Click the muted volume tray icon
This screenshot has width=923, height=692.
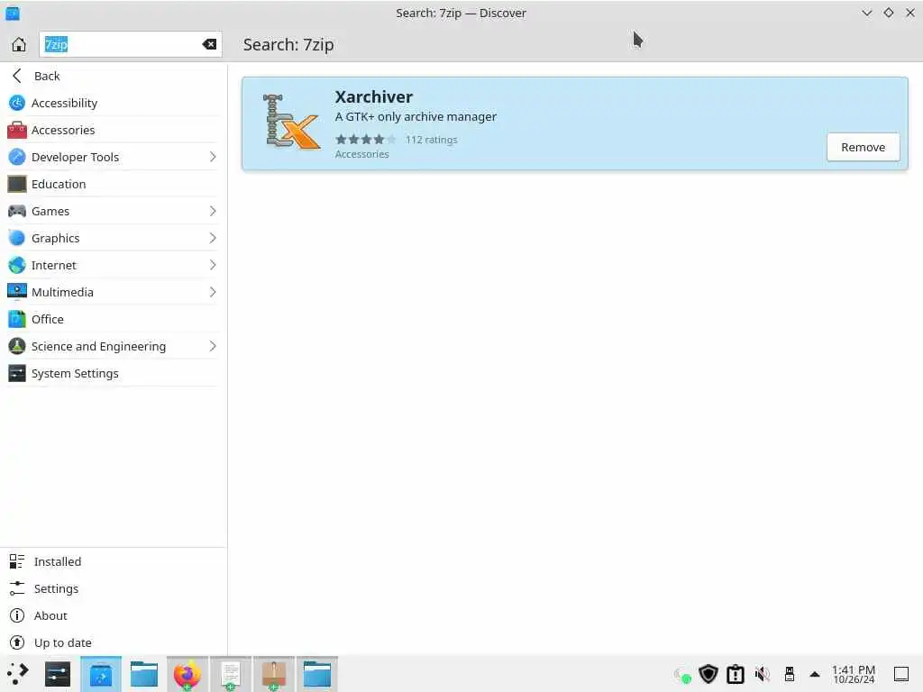763,674
